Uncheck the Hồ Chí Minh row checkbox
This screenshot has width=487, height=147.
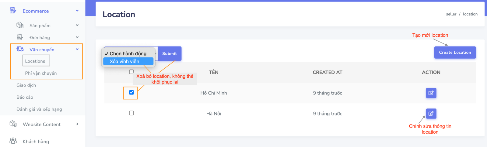coord(131,92)
